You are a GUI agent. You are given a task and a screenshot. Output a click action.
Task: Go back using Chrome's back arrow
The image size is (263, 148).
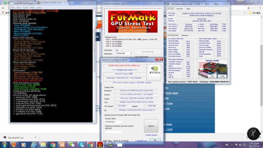(3, 8)
